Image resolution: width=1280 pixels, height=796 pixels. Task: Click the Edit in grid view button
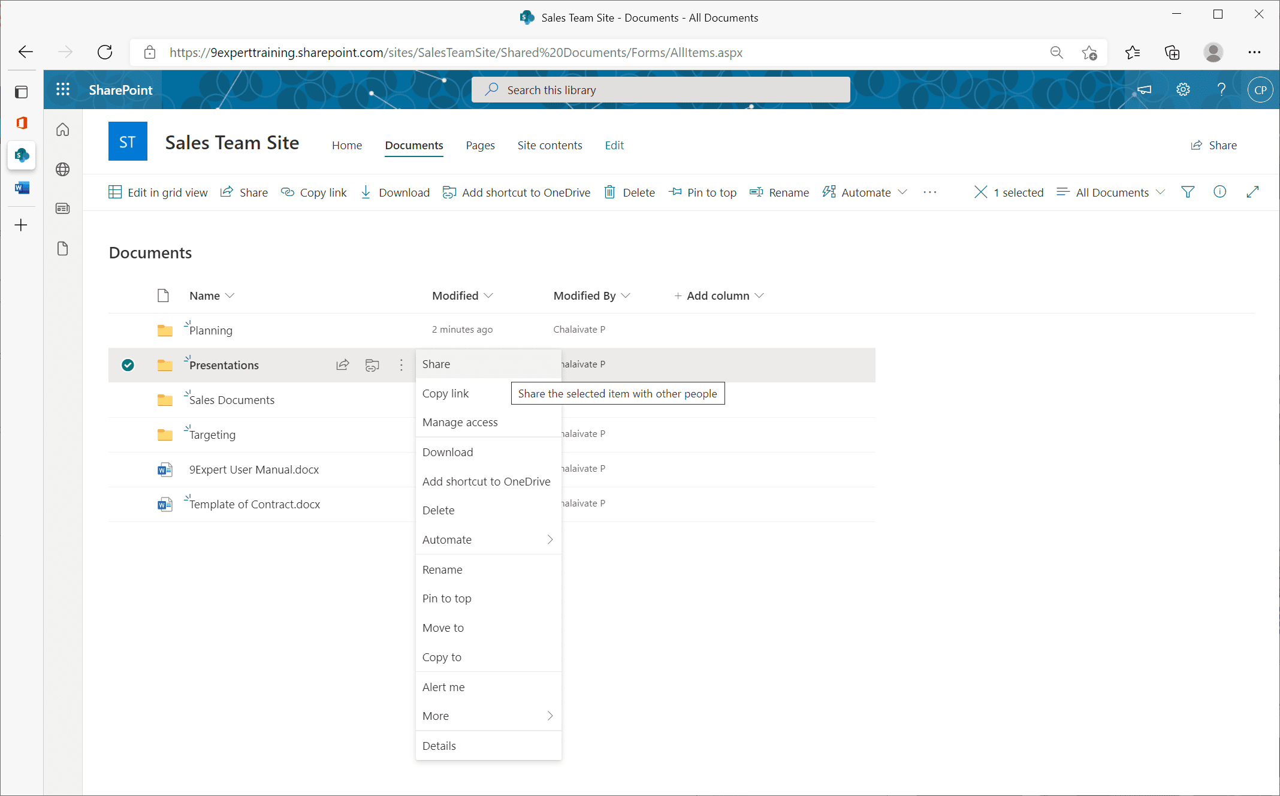tap(158, 192)
